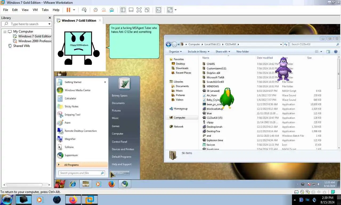Image resolution: width=341 pixels, height=205 pixels.
Task: Open Control Panel from Start menu
Action: [119, 142]
